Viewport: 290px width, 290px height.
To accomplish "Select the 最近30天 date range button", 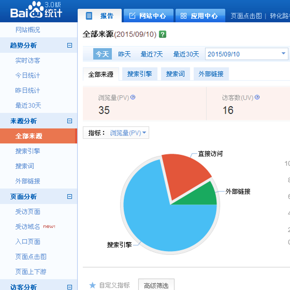I will (186, 54).
